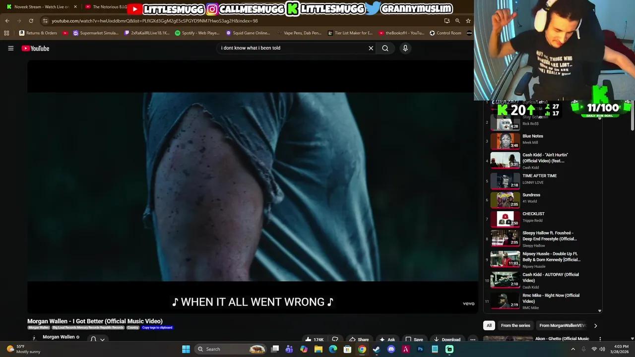Screen dimensions: 635x357
Task: Open File Explorer from the taskbar
Action: (318, 349)
